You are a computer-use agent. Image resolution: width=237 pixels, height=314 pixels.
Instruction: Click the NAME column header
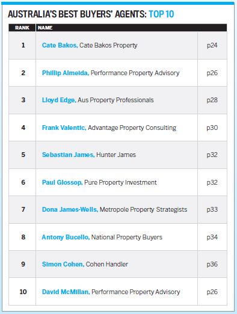click(x=45, y=28)
